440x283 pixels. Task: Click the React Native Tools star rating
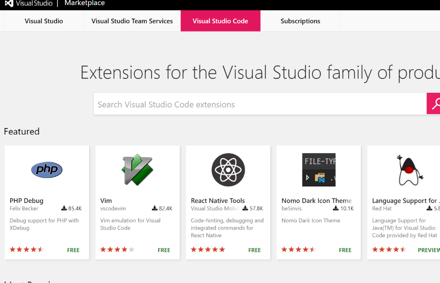pos(208,249)
